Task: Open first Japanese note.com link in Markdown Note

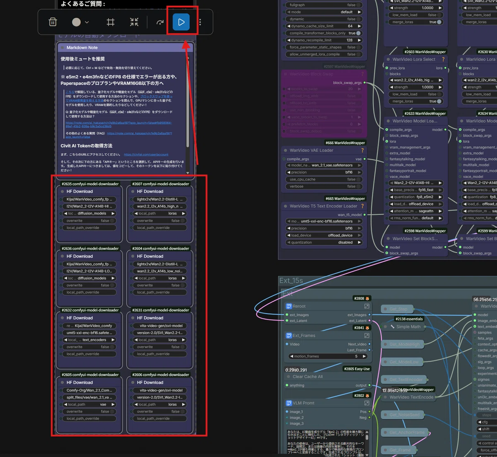Action: tap(118, 125)
